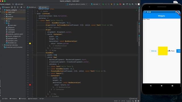Open Project panel settings gear
Screen dimensions: 182x102
tap(21, 7)
